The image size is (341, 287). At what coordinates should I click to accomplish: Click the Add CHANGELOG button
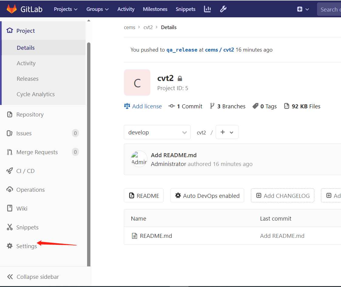[282, 195]
